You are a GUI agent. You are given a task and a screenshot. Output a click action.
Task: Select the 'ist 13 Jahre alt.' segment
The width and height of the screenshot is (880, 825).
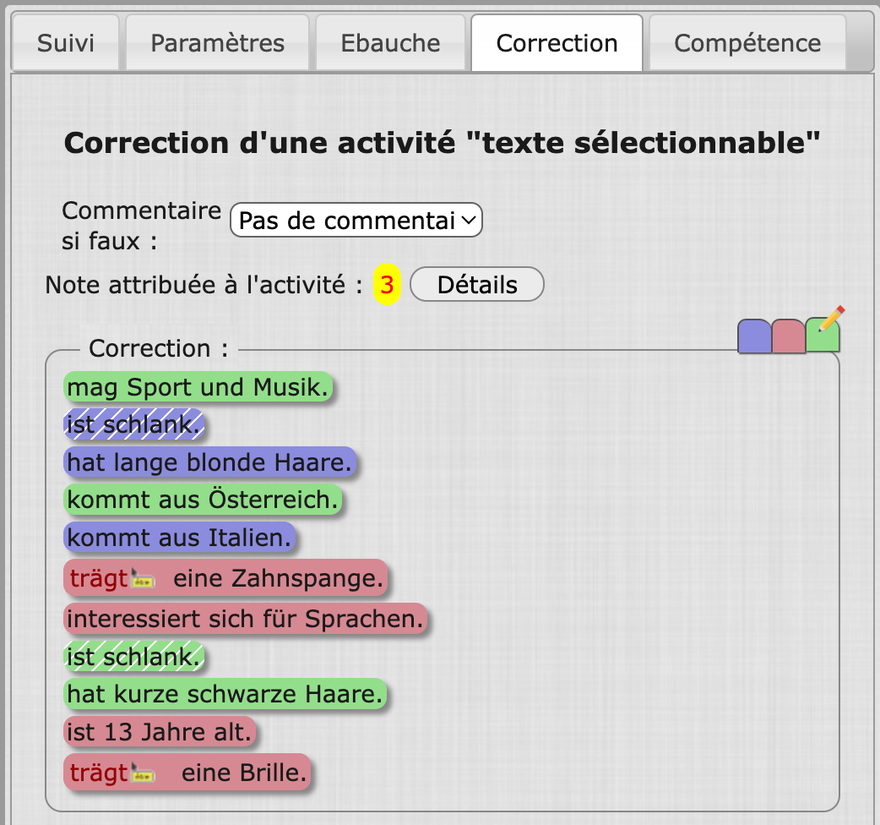[160, 732]
